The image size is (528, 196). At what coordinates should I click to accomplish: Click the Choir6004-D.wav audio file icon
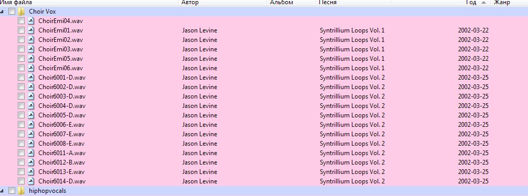point(31,106)
